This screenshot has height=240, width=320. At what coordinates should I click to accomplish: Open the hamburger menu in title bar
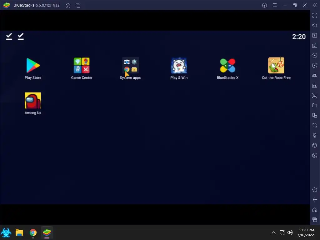(275, 5)
